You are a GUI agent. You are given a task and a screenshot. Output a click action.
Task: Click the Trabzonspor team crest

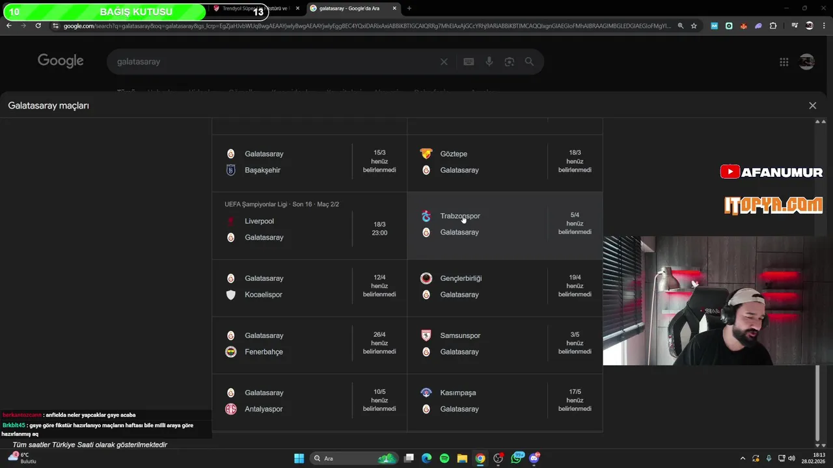coord(426,216)
